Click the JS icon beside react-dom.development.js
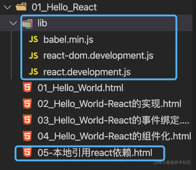The height and width of the screenshot is (170, 196). (x=33, y=56)
